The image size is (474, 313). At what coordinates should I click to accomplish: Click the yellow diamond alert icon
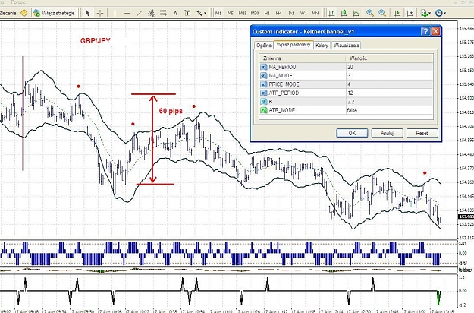[x=24, y=13]
